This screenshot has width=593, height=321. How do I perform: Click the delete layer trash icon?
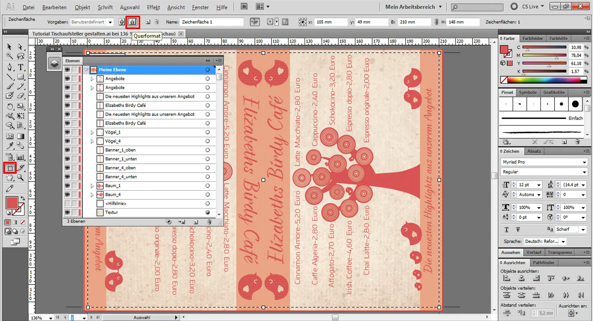(209, 222)
